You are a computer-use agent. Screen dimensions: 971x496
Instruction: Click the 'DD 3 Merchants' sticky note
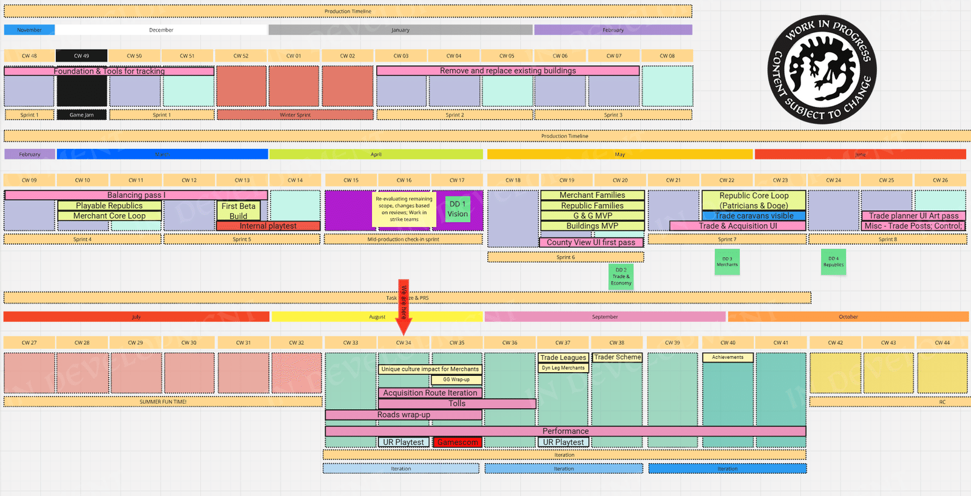coord(727,262)
